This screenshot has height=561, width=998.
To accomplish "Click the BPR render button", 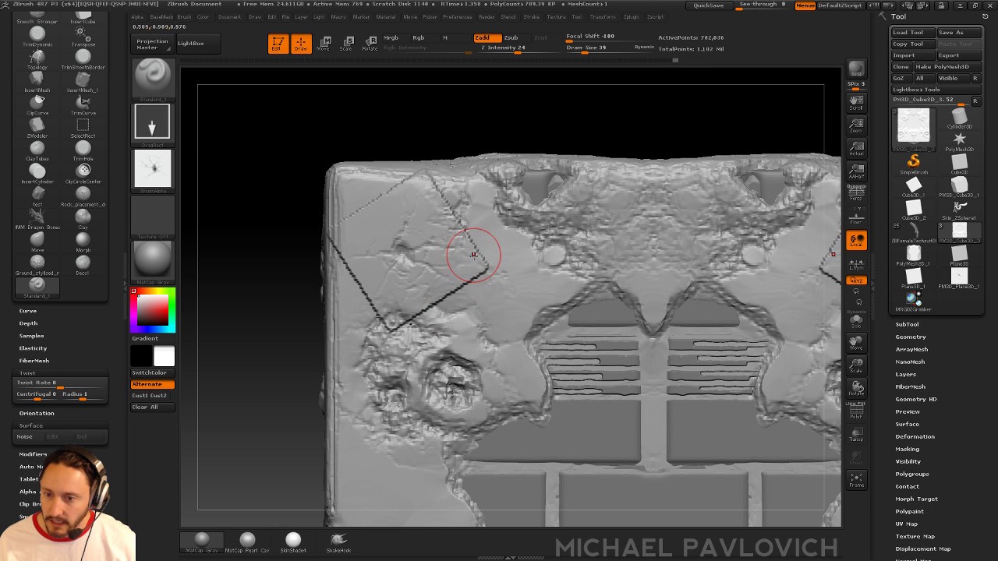I will (x=856, y=69).
